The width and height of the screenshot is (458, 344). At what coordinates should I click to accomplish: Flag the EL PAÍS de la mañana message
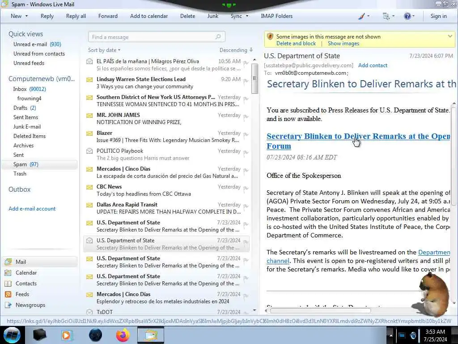(x=246, y=63)
